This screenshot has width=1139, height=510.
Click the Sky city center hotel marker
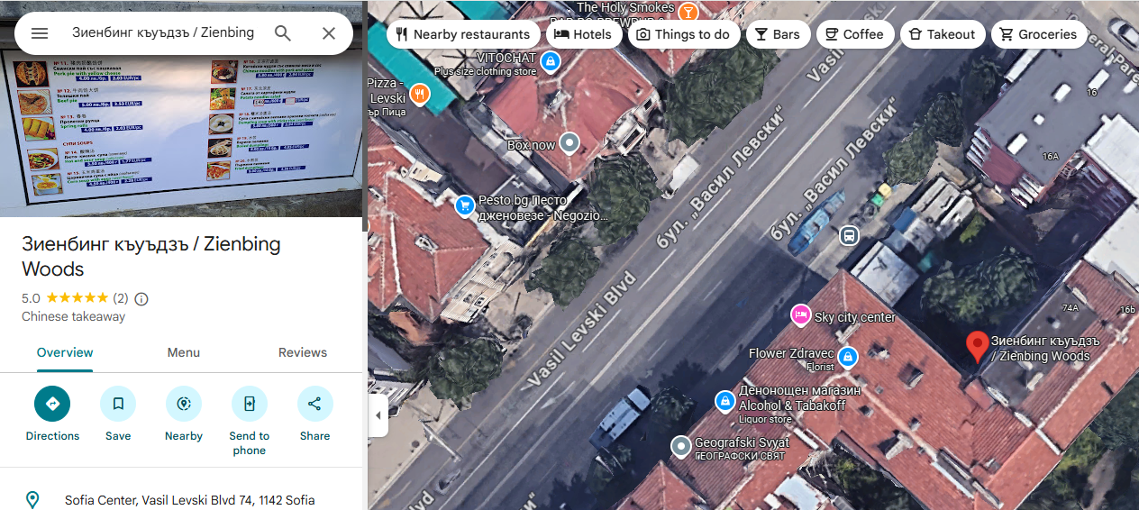799,314
